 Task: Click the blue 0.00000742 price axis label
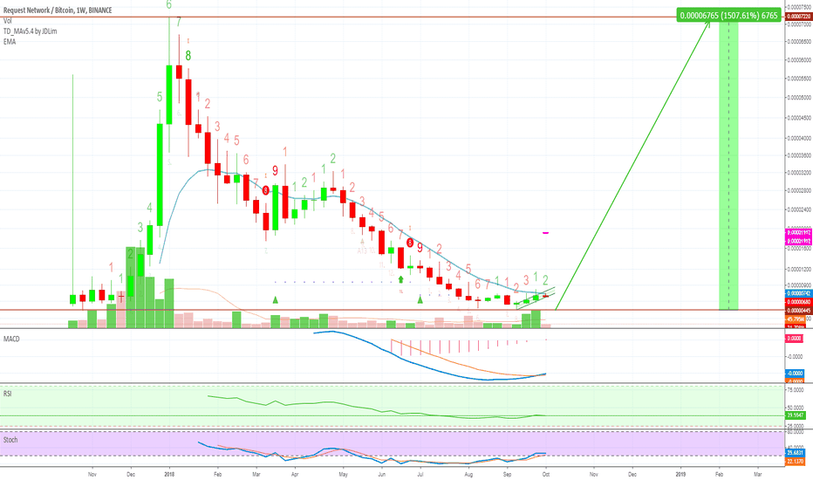click(x=799, y=294)
